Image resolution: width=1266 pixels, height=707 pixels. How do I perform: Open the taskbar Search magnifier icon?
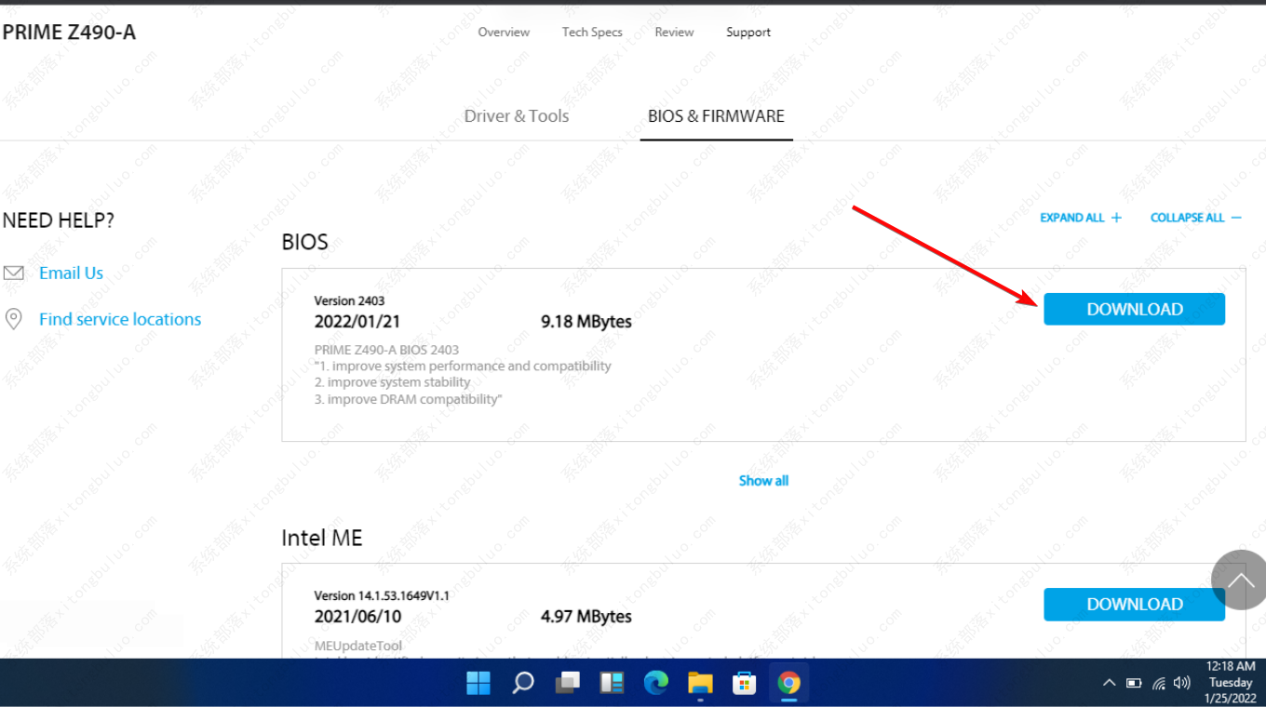tap(523, 683)
